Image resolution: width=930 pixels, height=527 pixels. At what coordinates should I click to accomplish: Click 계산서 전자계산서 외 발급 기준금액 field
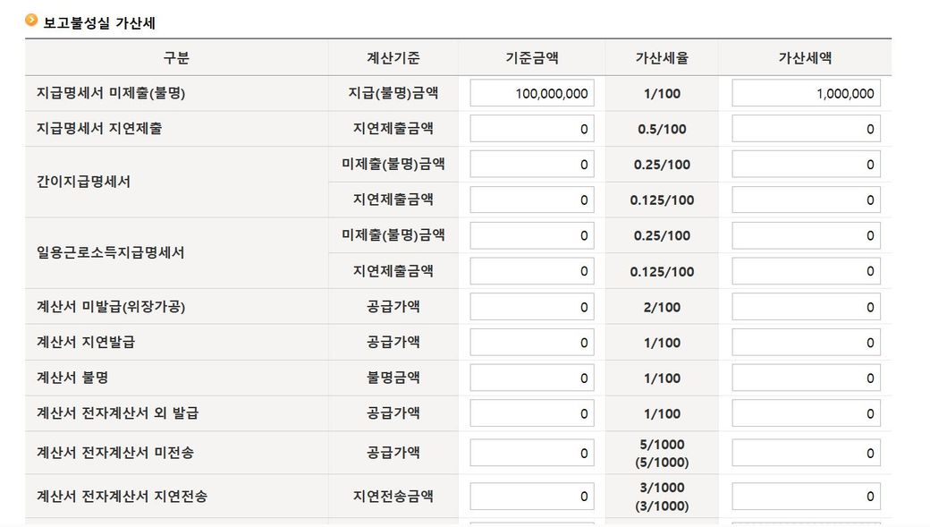click(531, 413)
